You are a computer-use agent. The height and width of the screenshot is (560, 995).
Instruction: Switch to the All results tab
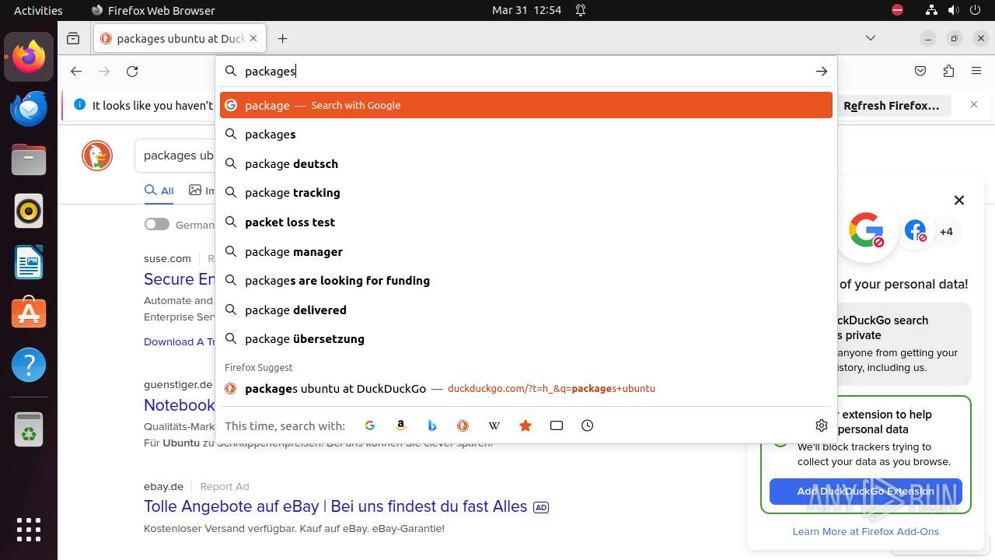click(x=159, y=191)
